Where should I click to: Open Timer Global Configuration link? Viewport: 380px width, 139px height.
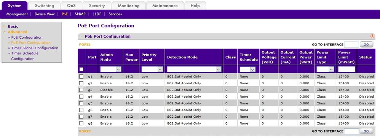[35, 48]
